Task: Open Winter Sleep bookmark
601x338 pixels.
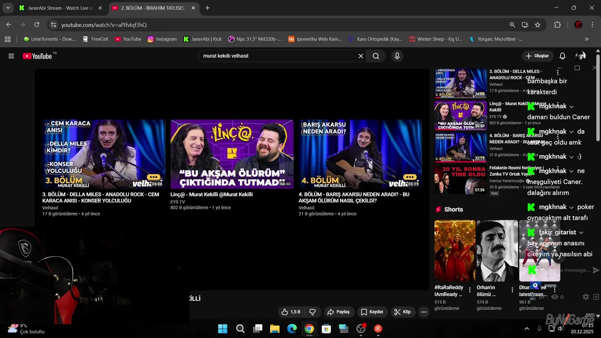Action: point(435,39)
